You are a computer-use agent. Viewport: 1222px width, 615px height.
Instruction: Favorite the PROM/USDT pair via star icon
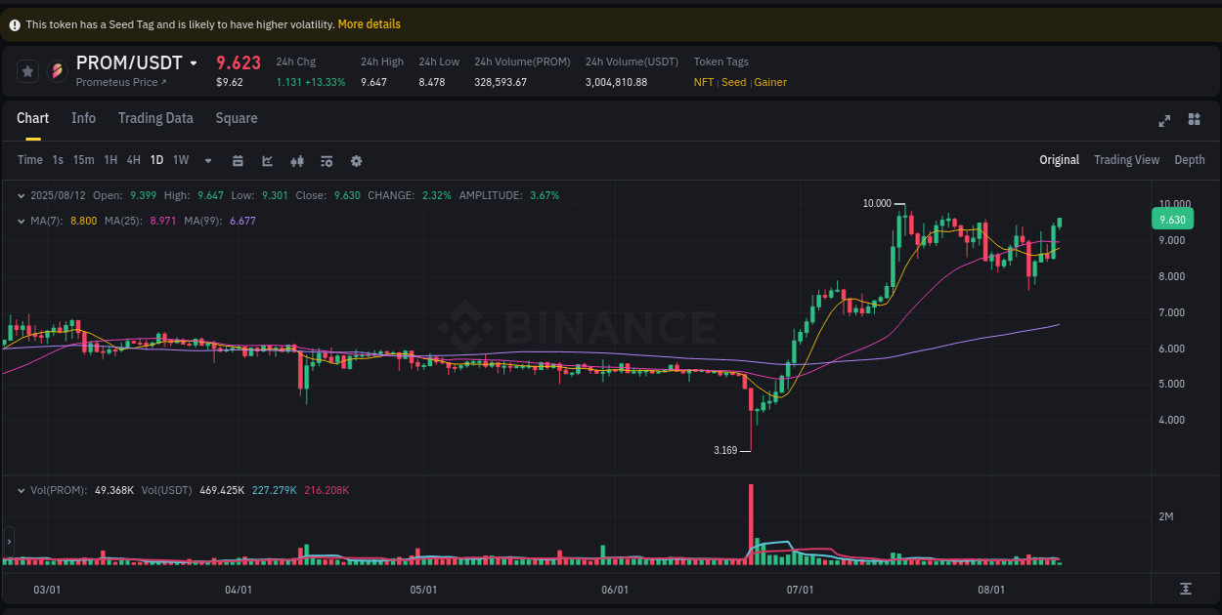(x=27, y=70)
